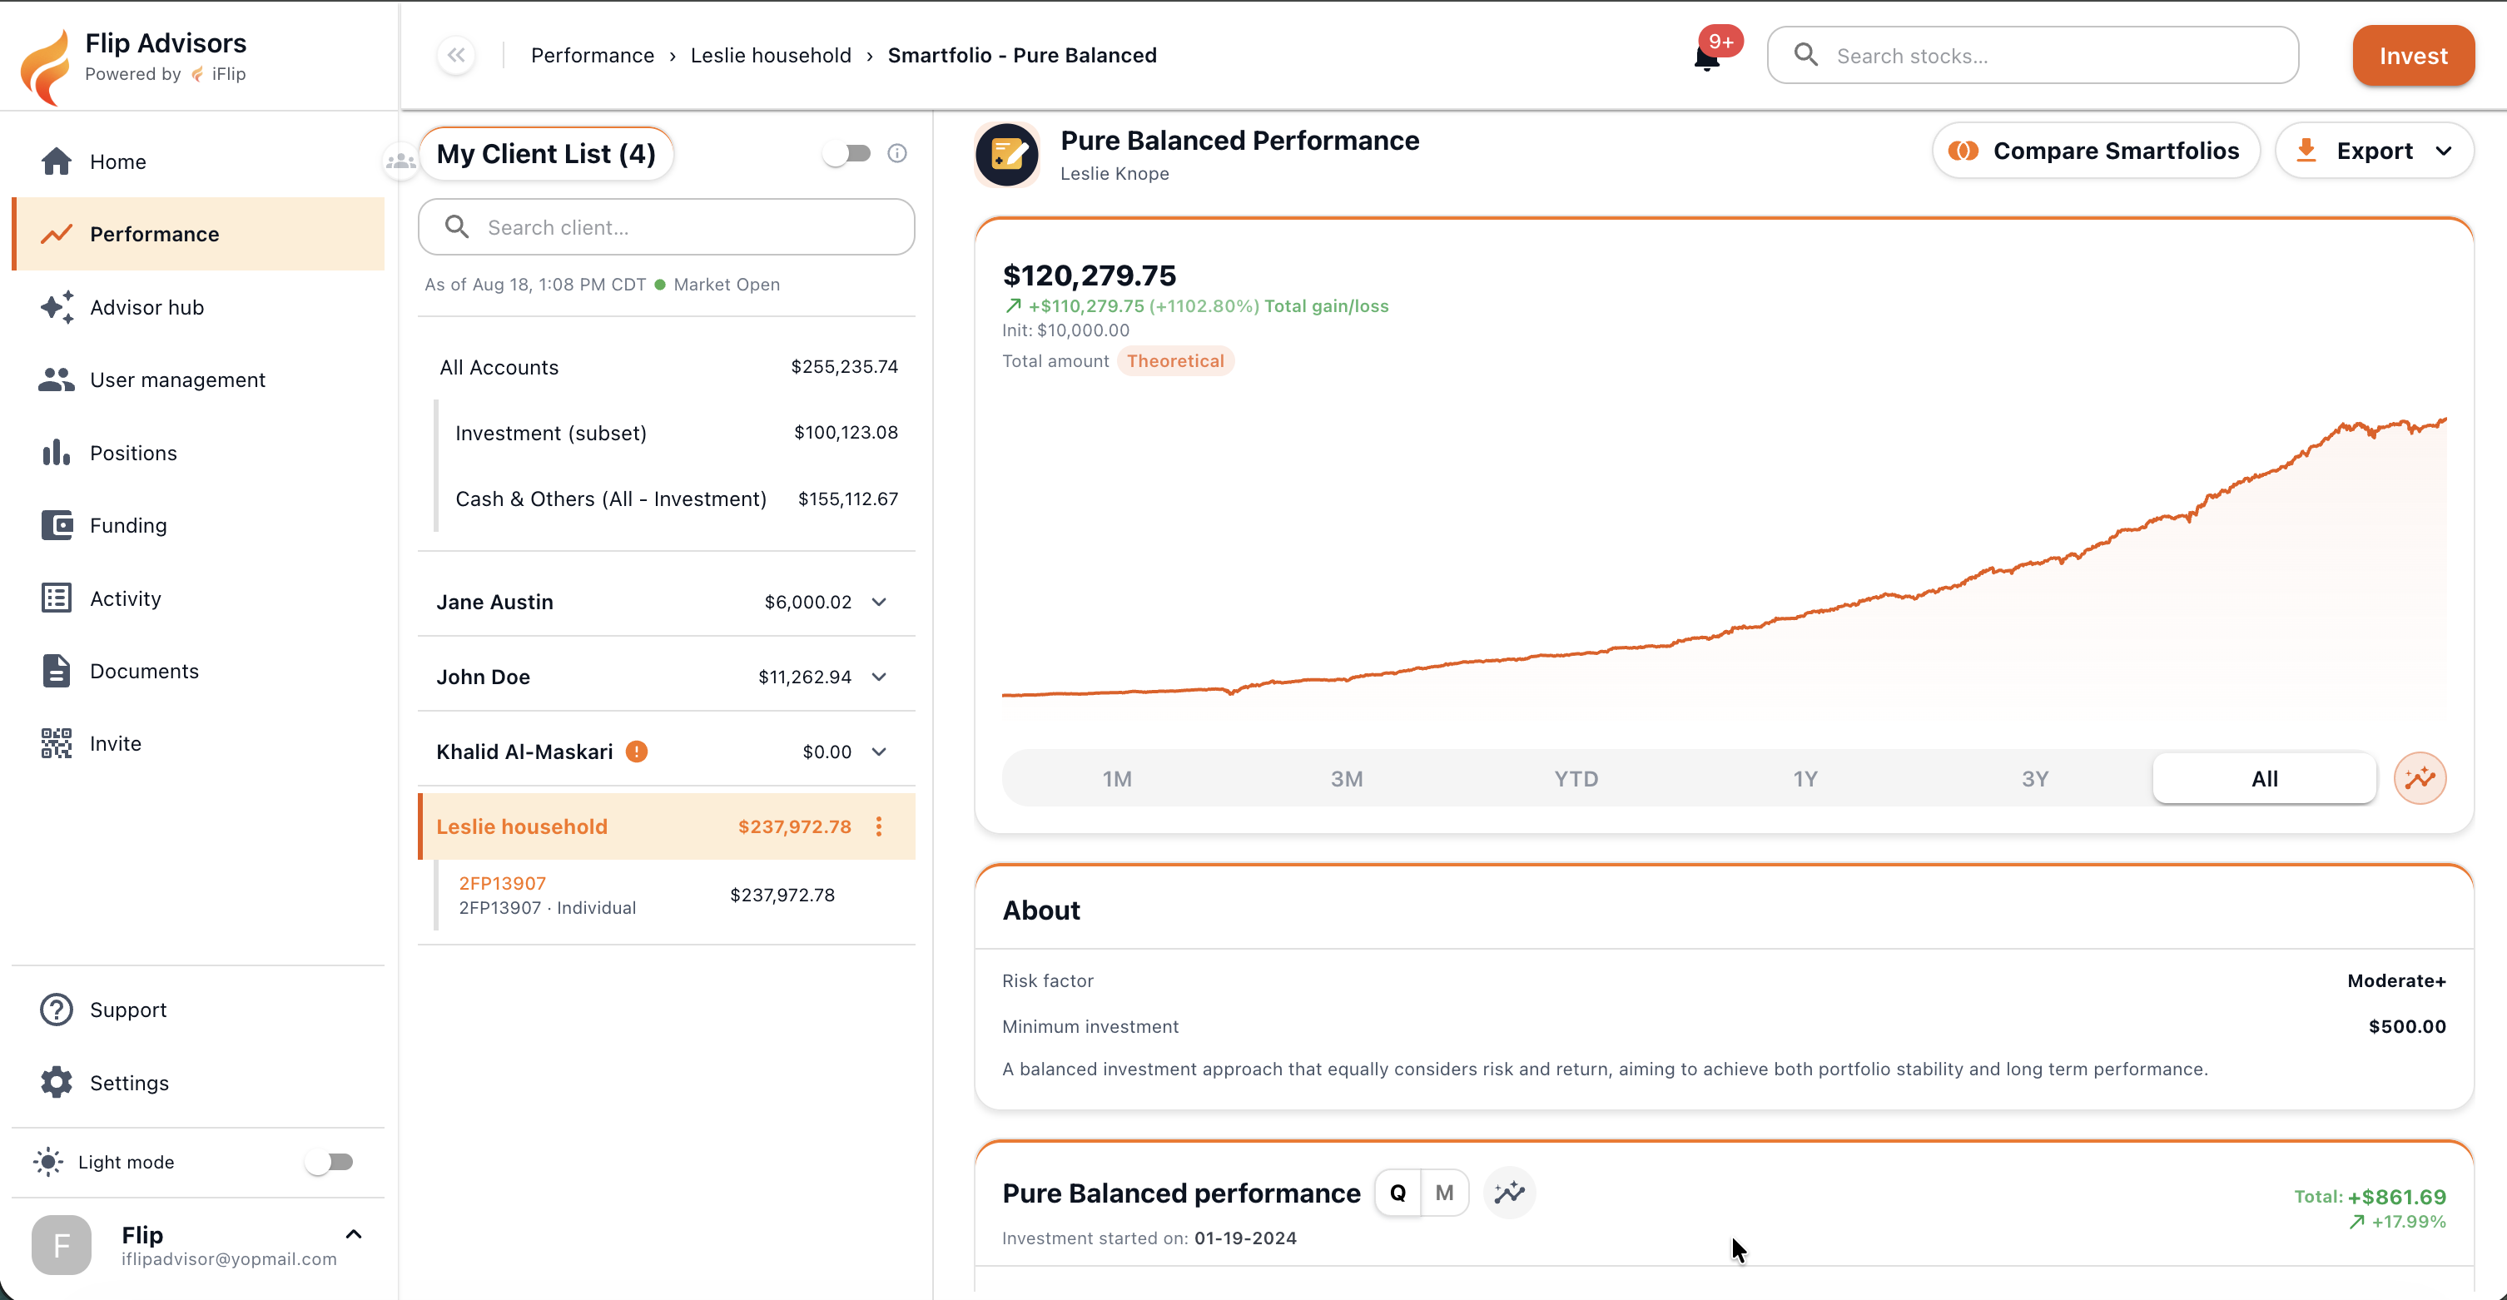
Task: Collapse sidebar with double-chevron icon
Action: [456, 56]
